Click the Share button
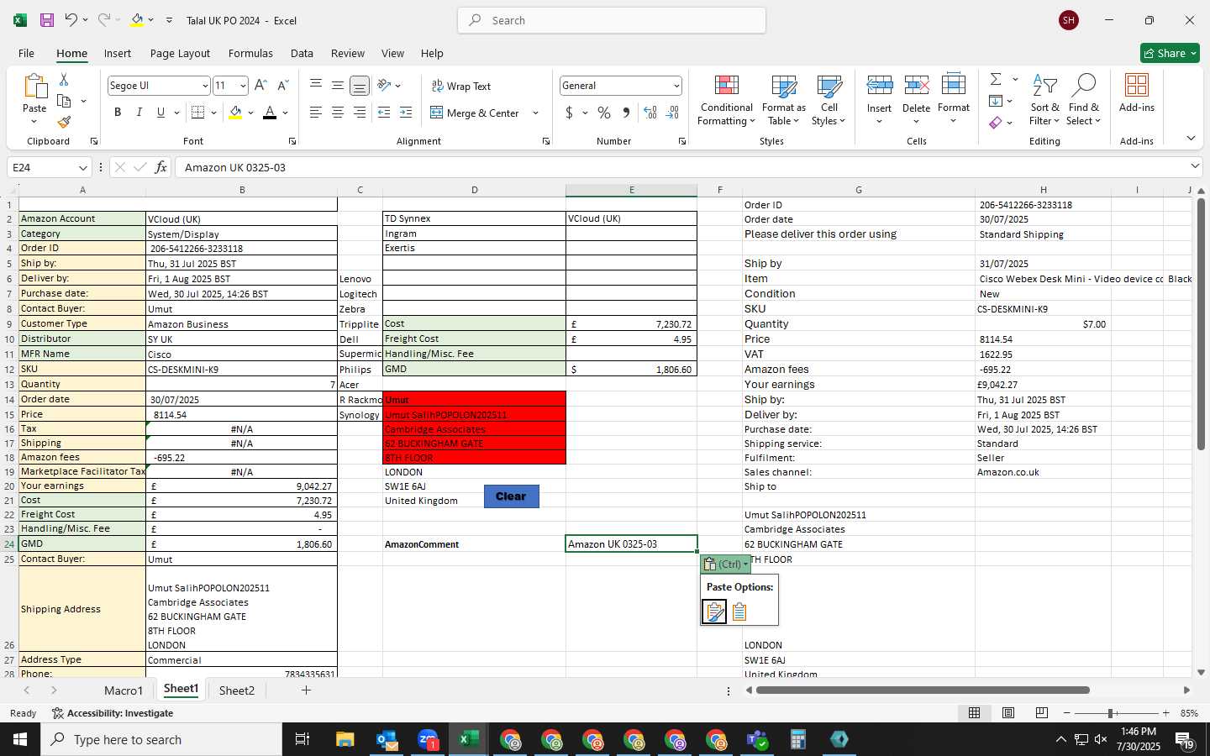The height and width of the screenshot is (756, 1210). (x=1170, y=53)
